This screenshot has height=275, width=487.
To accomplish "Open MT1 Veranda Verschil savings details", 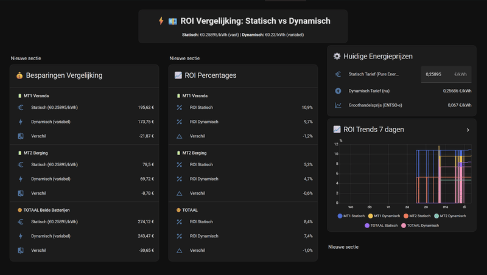I will point(85,136).
